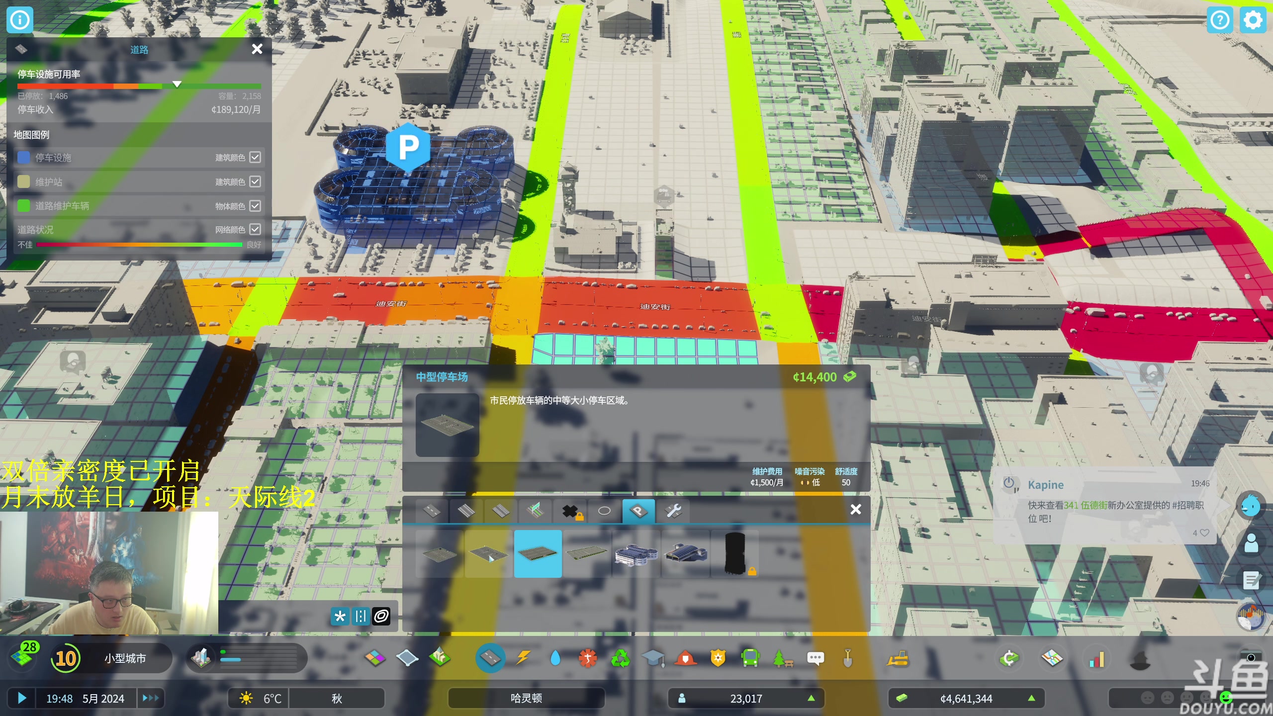The image size is (1273, 716).
Task: Switch to the roundabouts tab
Action: click(604, 511)
